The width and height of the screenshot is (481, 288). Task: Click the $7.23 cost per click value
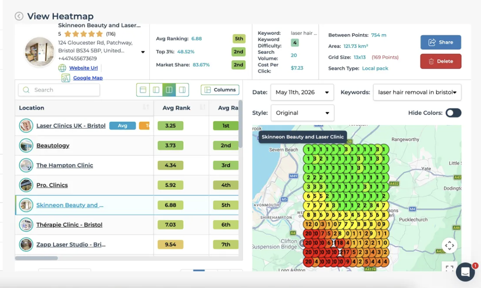297,68
